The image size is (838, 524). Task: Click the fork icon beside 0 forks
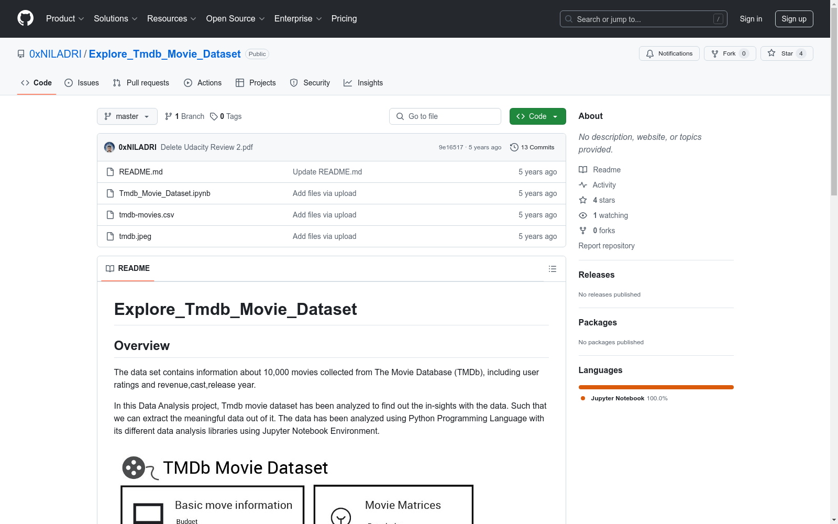pyautogui.click(x=583, y=231)
